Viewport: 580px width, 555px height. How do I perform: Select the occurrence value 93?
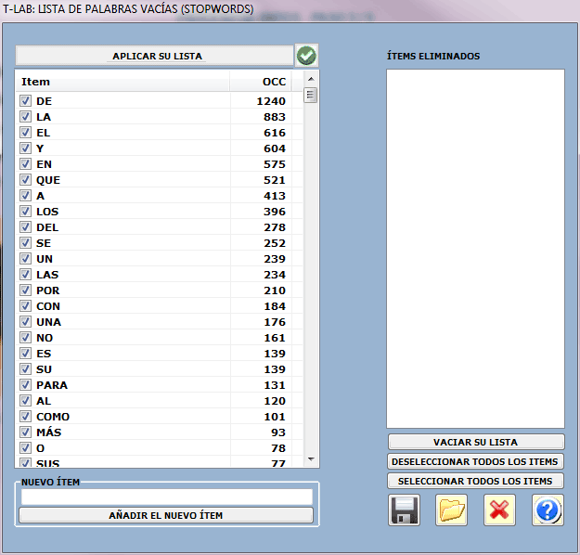[x=278, y=432]
